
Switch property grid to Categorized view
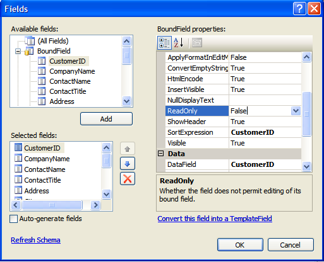click(164, 43)
